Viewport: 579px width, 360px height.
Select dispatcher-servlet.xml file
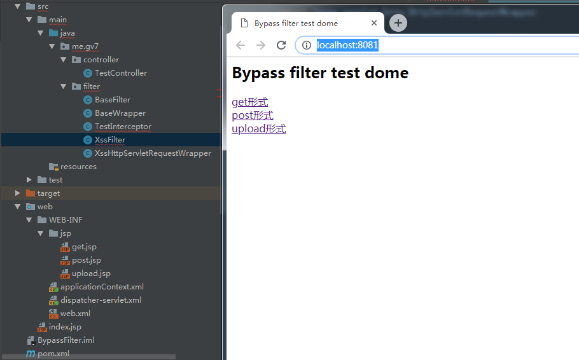click(x=101, y=300)
